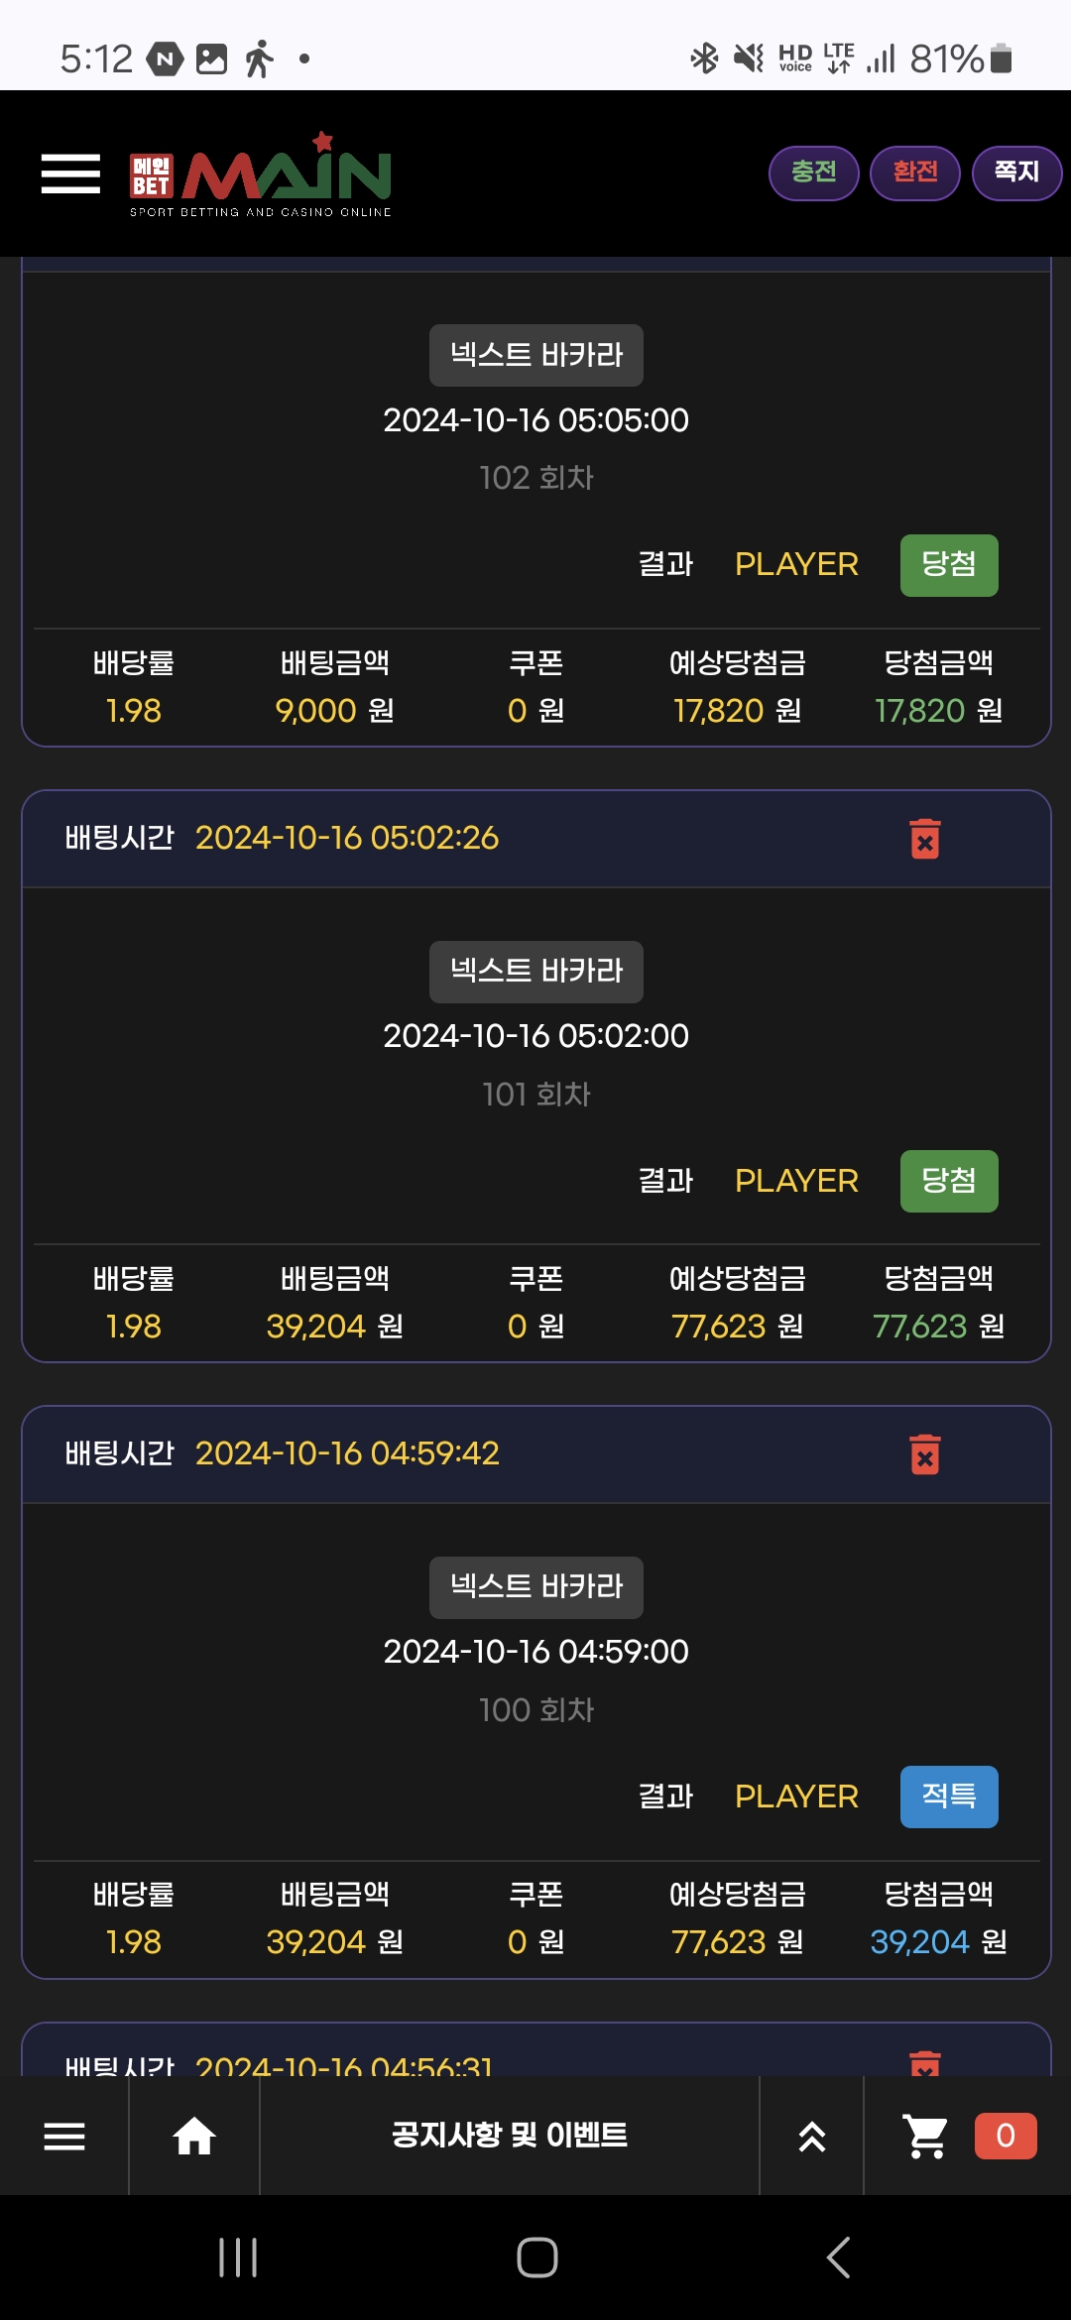The image size is (1071, 2320).
Task: Open 쪽지 messages
Action: coord(1016,173)
